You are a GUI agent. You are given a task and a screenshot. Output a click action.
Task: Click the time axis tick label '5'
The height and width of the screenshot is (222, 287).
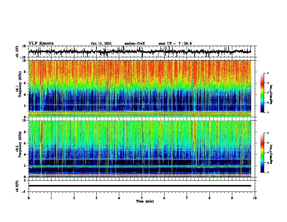click(142, 198)
